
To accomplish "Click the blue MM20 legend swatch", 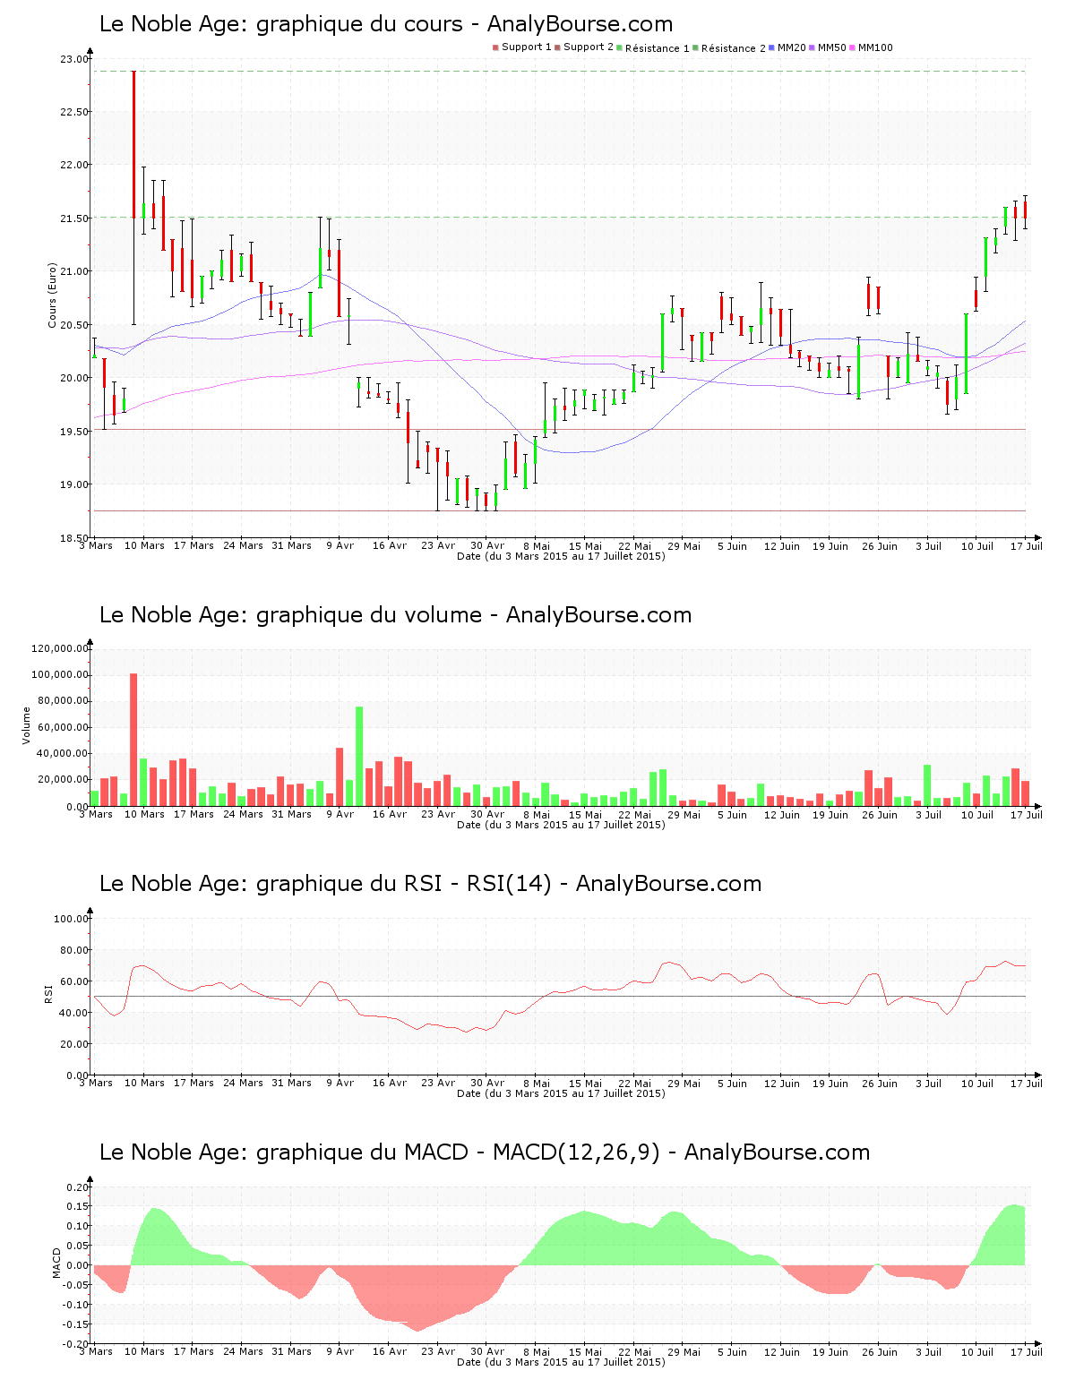I will [772, 47].
